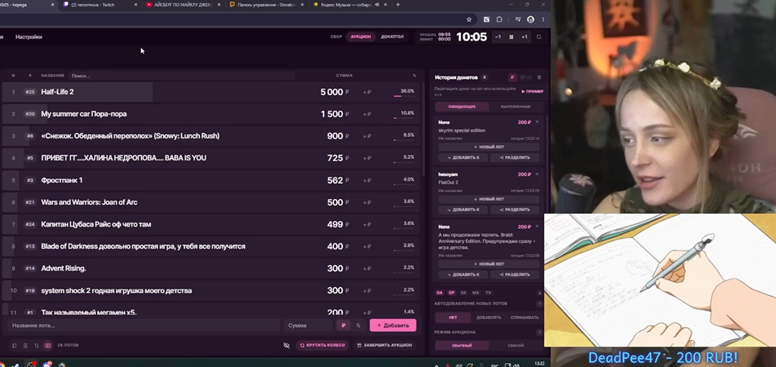
Task: Open the Настройки menu item
Action: 29,37
